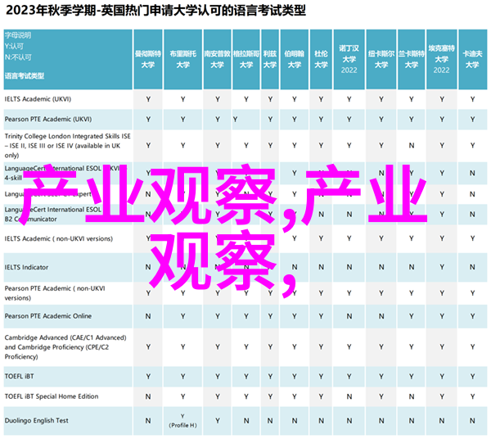491x439 pixels.
Task: Click Pearson PTE Academic Online N under 曼彻斯特大学
Action: click(x=148, y=316)
